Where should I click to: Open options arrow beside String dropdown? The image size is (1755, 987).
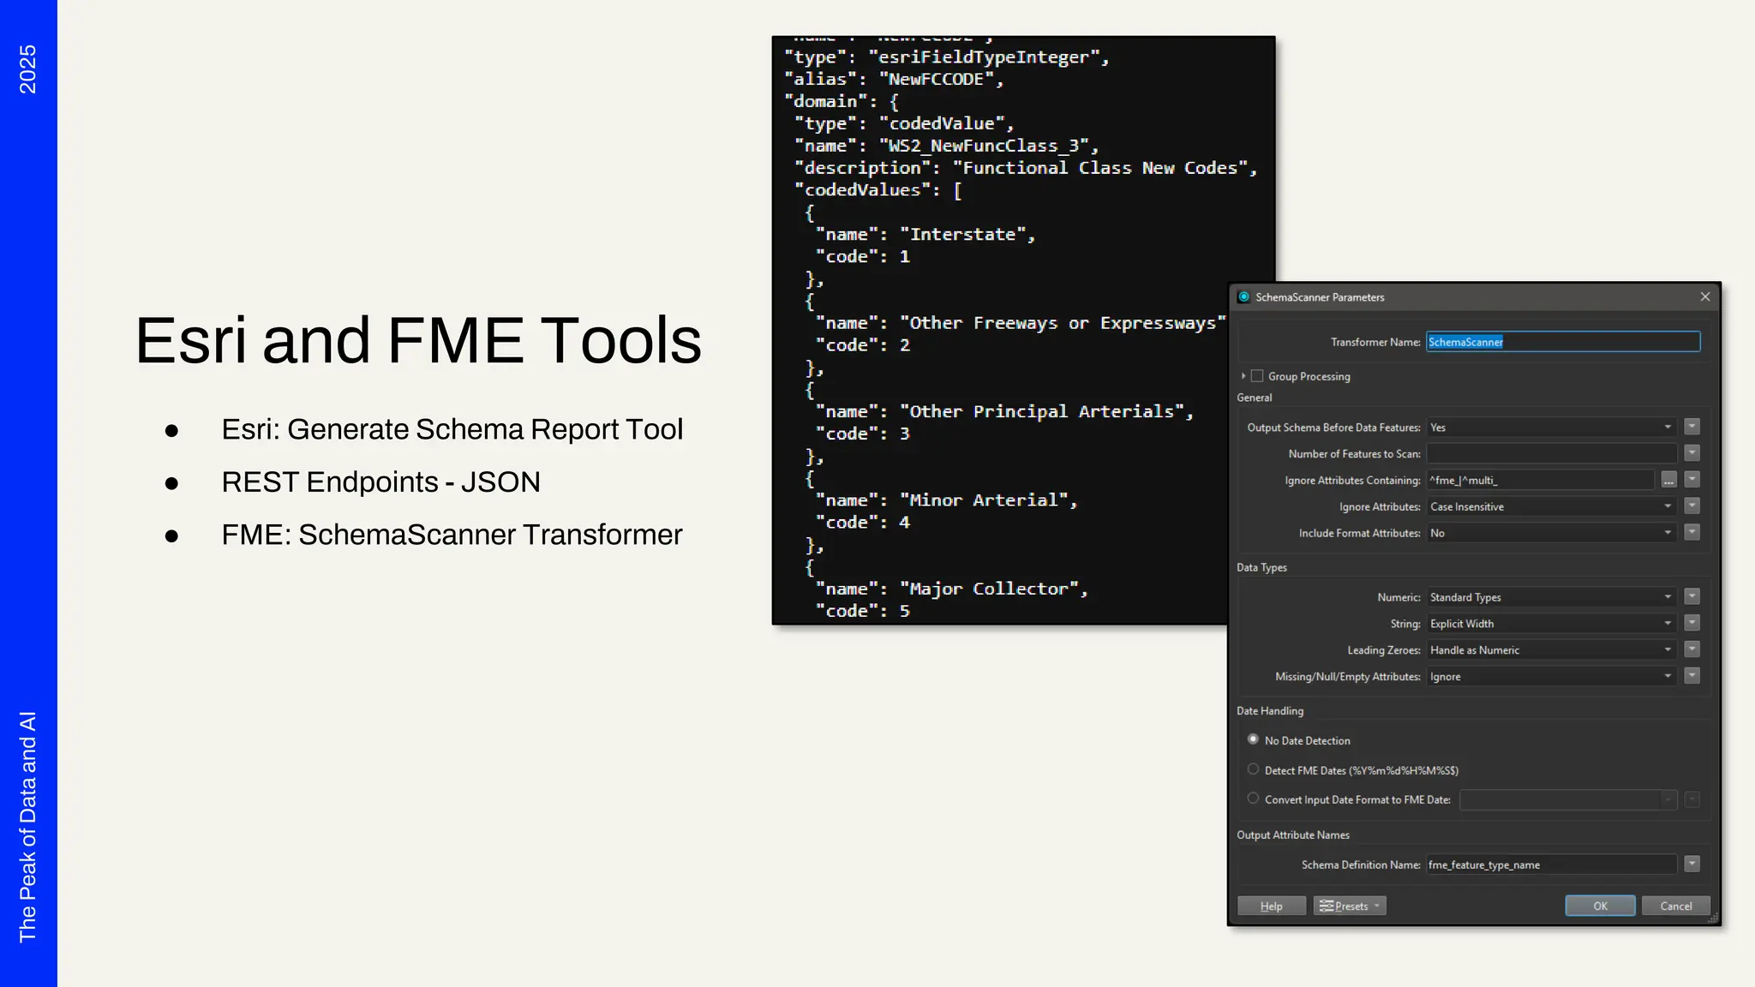(x=1692, y=624)
